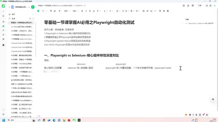This screenshot has height=122, width=218.
Task: Open favorites star in left sidebar
Action: click(3, 35)
